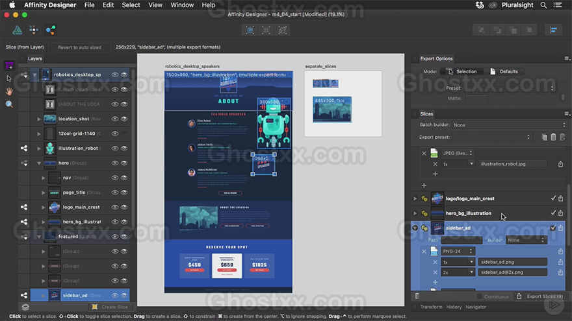572x321 pixels.
Task: Edit the sidebar_ad.png filename field
Action: coord(513,262)
